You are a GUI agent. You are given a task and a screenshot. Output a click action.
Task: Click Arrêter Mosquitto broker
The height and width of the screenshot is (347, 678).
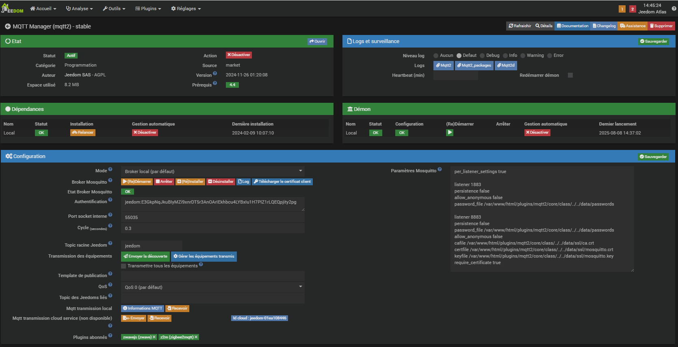pos(164,182)
